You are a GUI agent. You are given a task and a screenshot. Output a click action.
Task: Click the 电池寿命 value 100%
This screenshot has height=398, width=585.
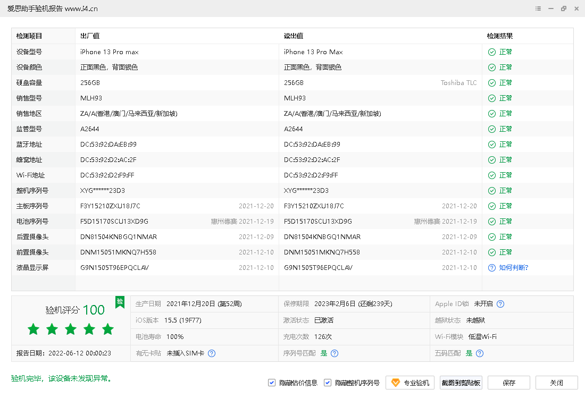pos(175,336)
